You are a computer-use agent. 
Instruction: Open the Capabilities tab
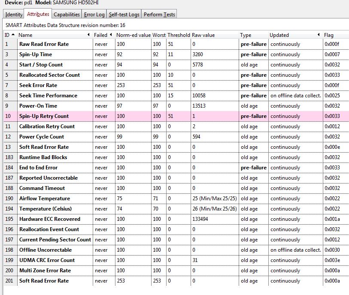[x=67, y=14]
